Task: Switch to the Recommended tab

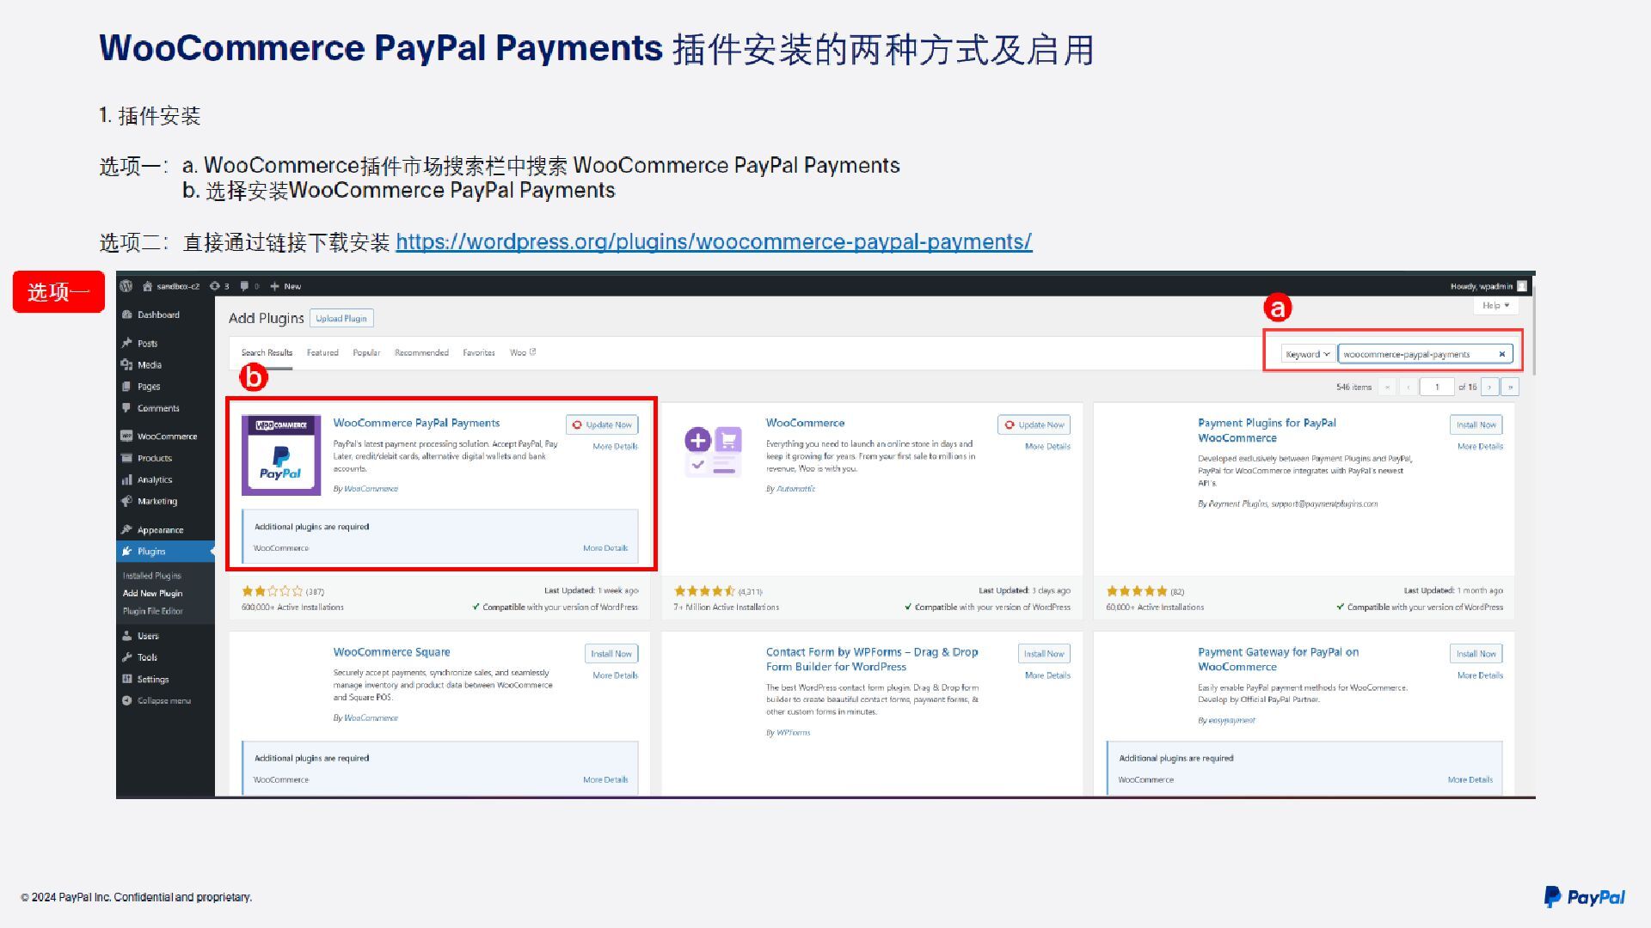Action: (421, 352)
